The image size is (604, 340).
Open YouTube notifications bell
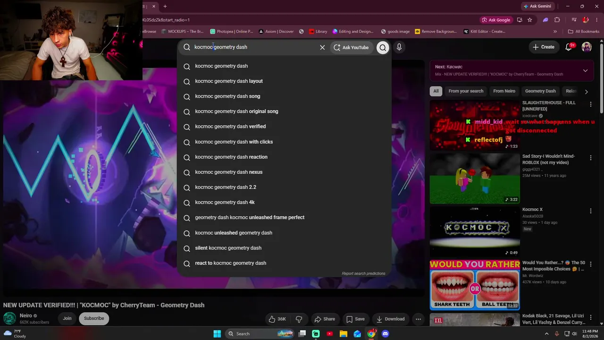click(x=569, y=47)
